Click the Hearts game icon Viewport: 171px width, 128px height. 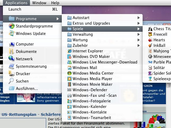point(150,40)
